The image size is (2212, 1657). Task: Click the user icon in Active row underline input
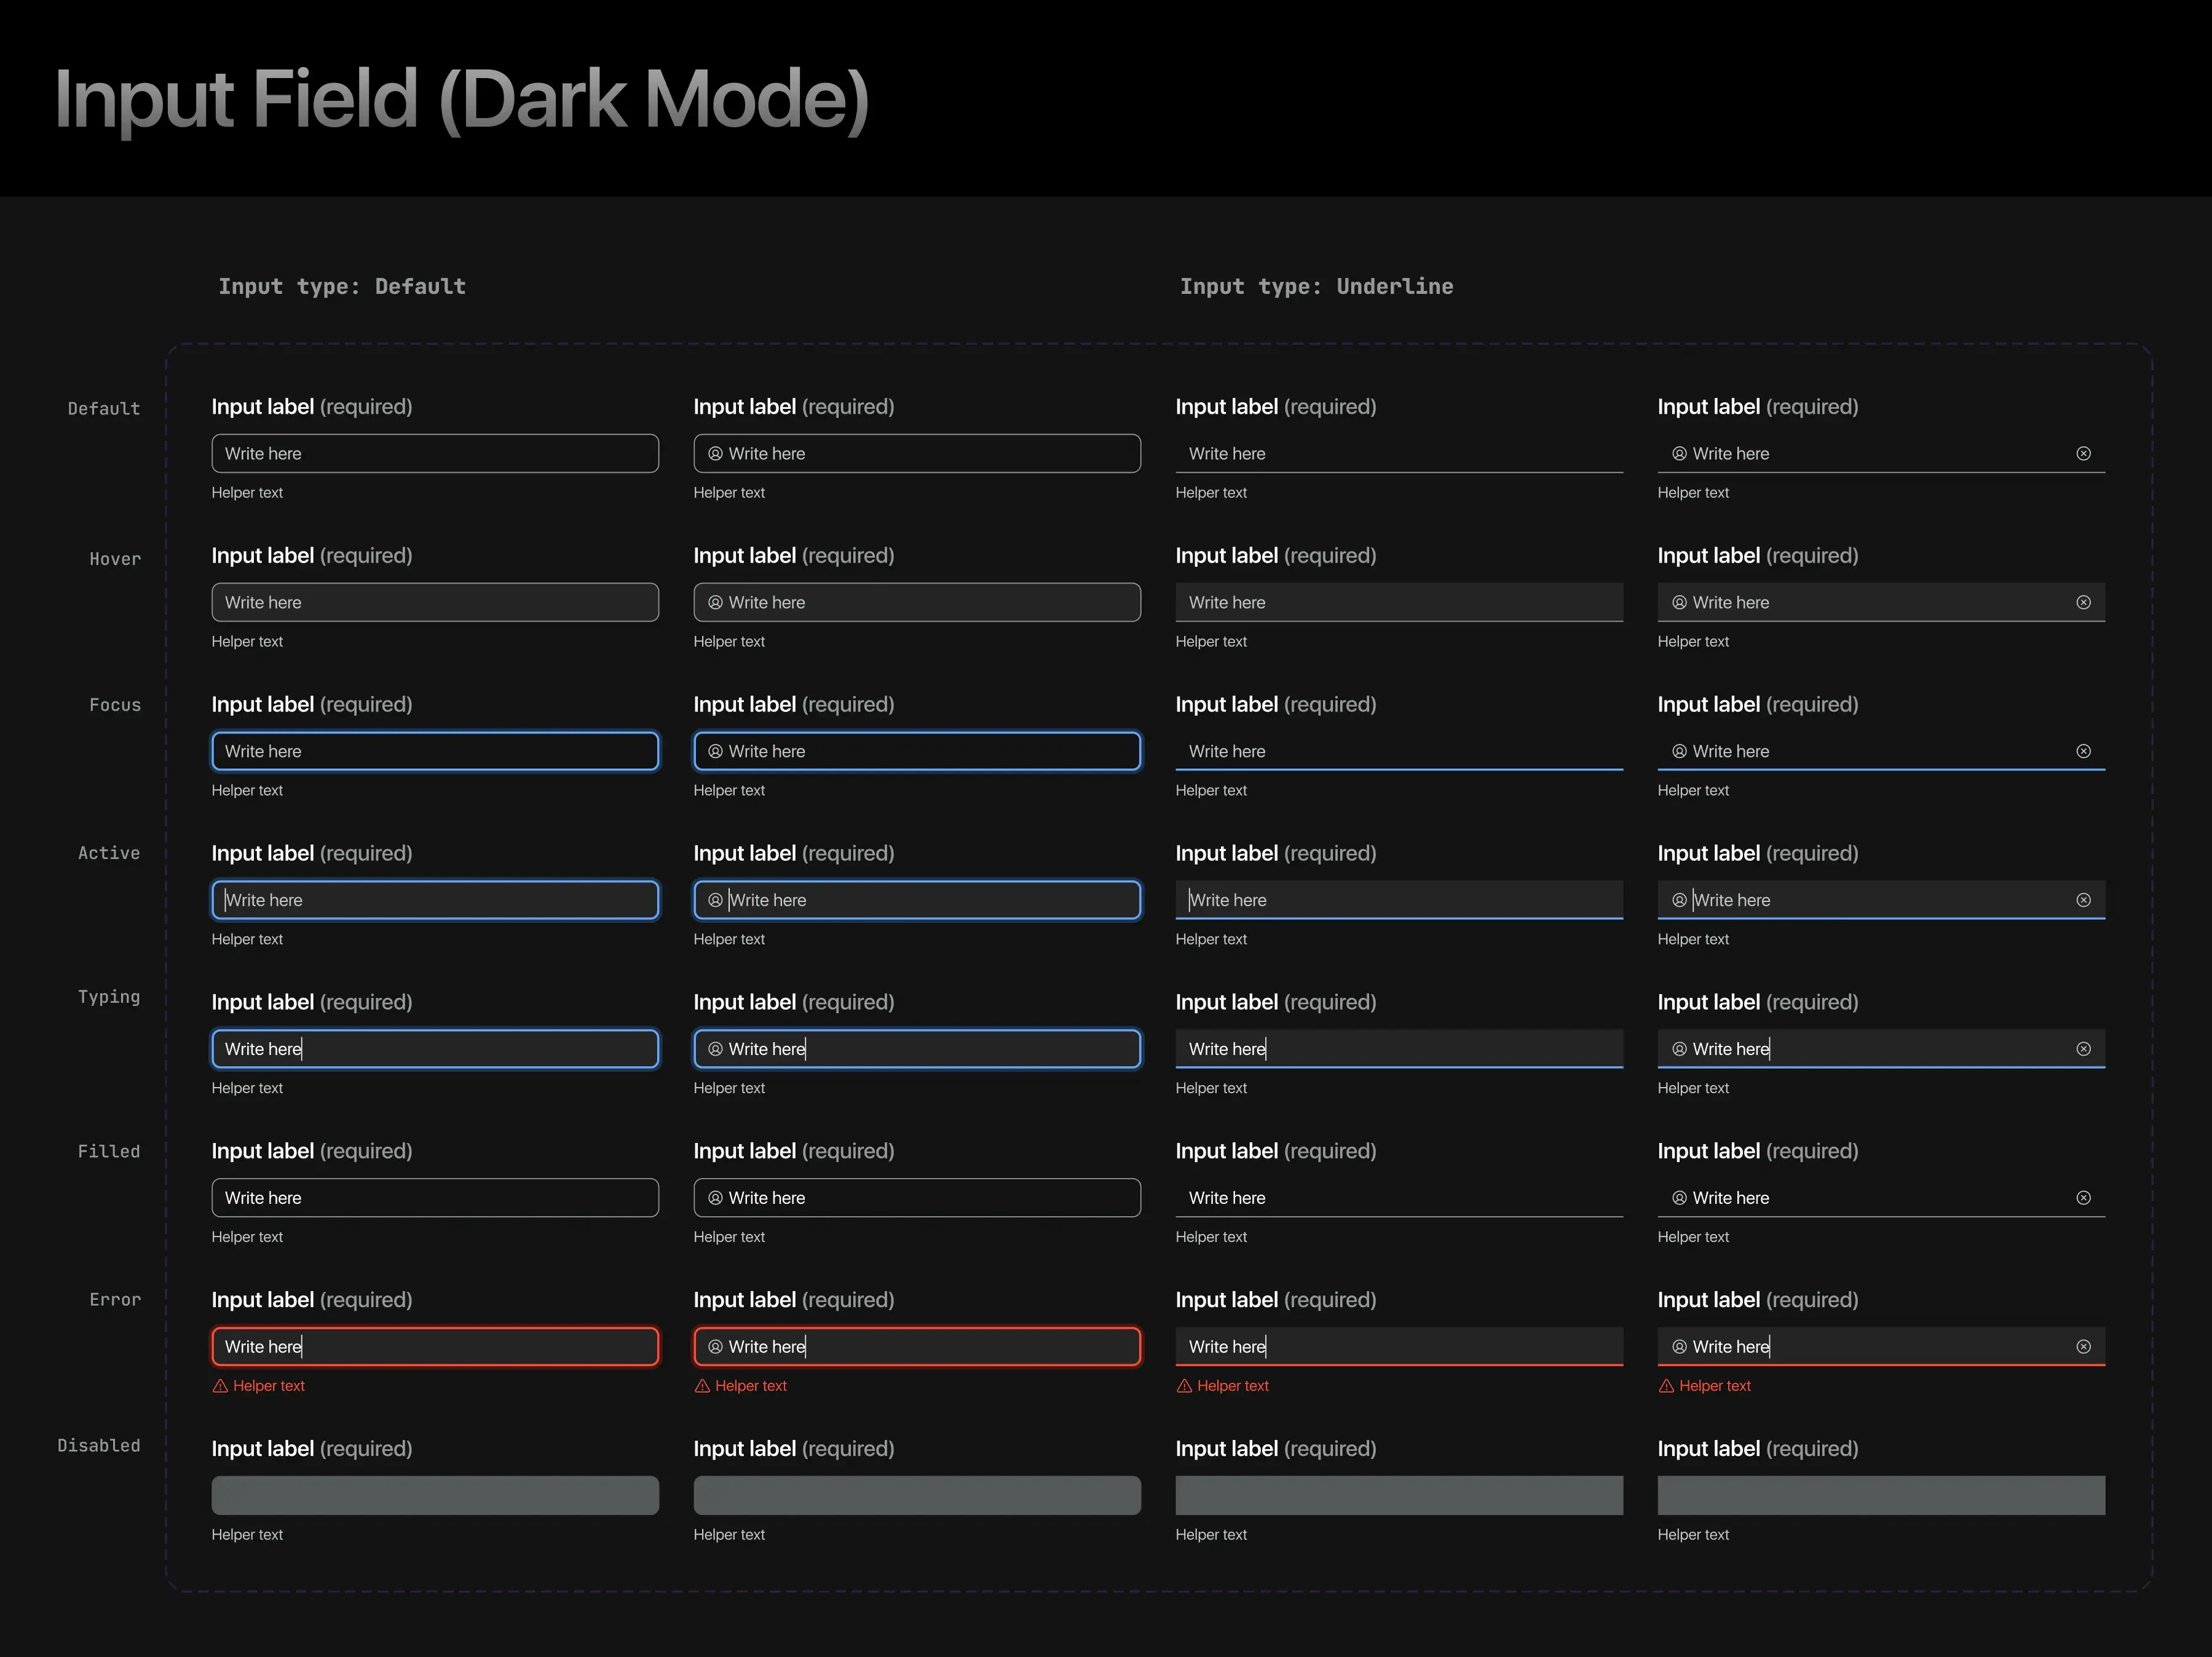[x=1680, y=900]
